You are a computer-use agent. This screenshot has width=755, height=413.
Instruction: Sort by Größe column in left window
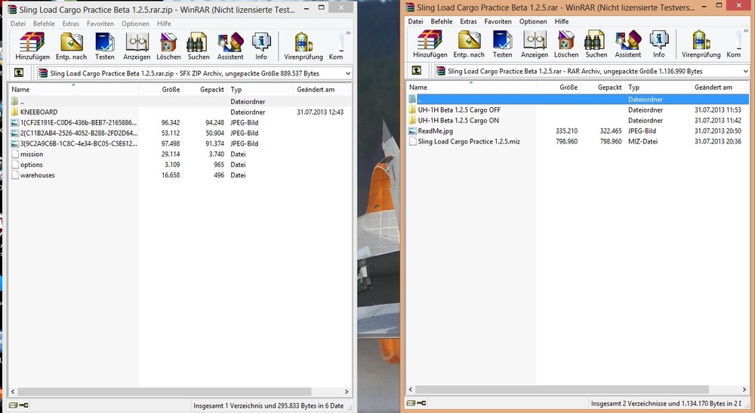click(161, 89)
